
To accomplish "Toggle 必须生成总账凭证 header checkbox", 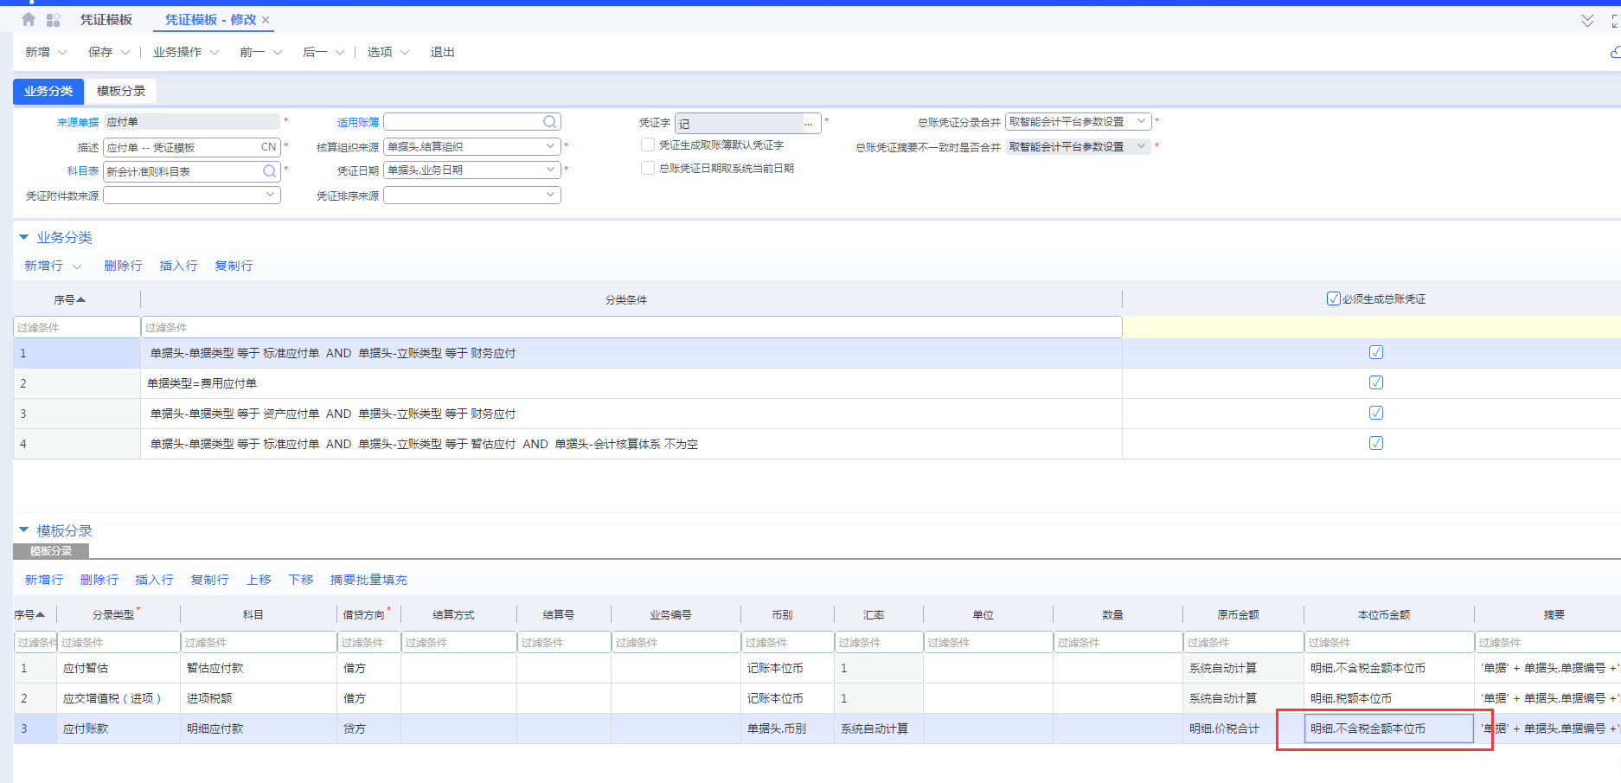I will [x=1333, y=298].
